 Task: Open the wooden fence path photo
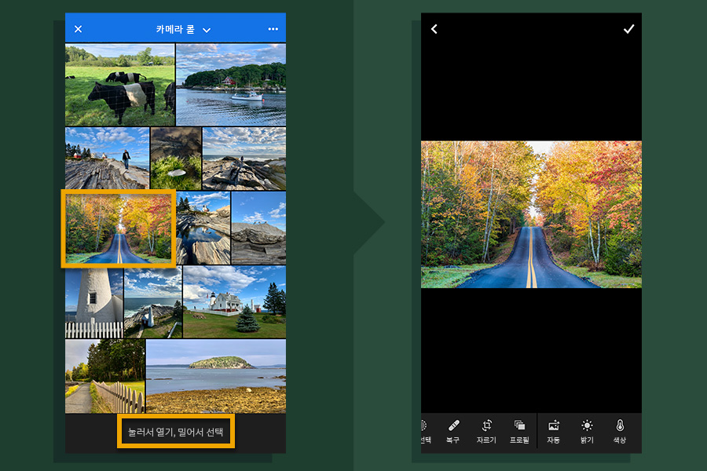(x=105, y=376)
